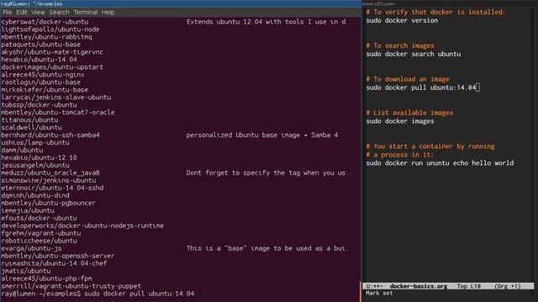The image size is (538, 302).
Task: Click the 'sudo docker version' line in Emacs
Action: coord(402,20)
